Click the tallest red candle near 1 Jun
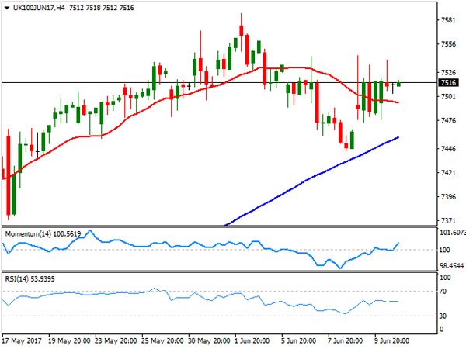The height and width of the screenshot is (349, 466). (242, 31)
